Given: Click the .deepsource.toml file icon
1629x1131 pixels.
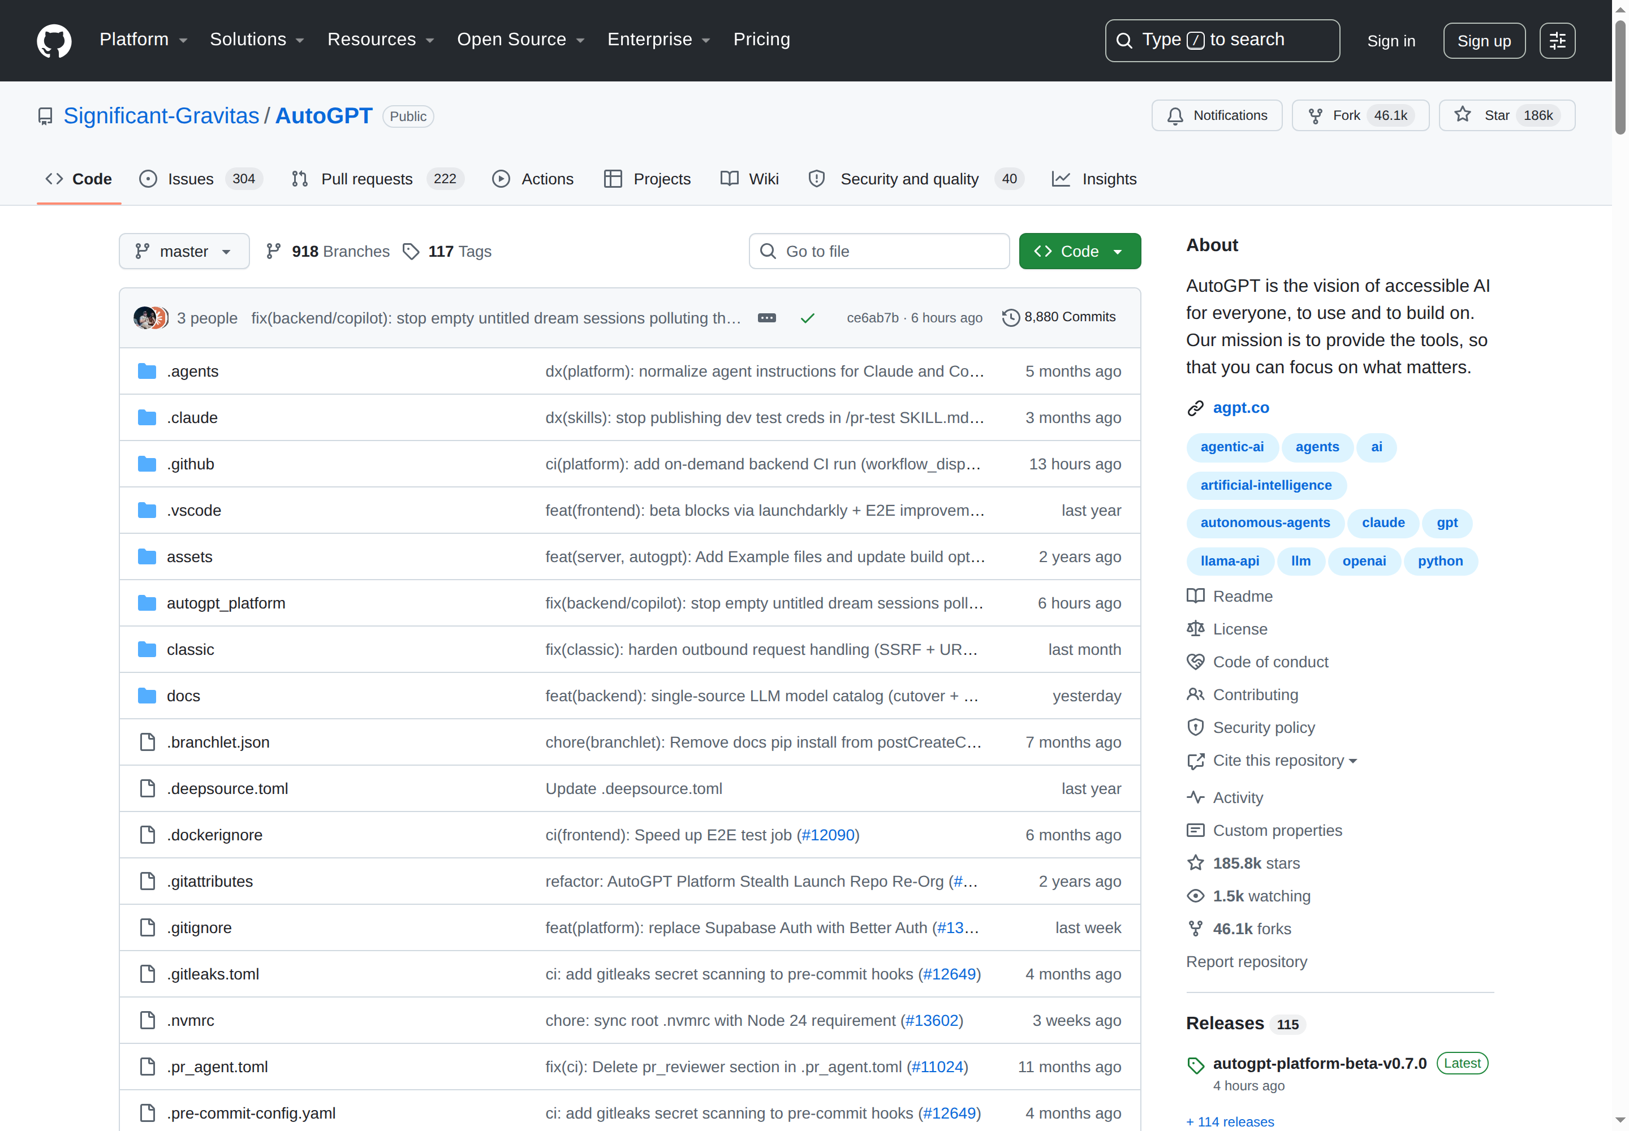Looking at the screenshot, I should (146, 789).
